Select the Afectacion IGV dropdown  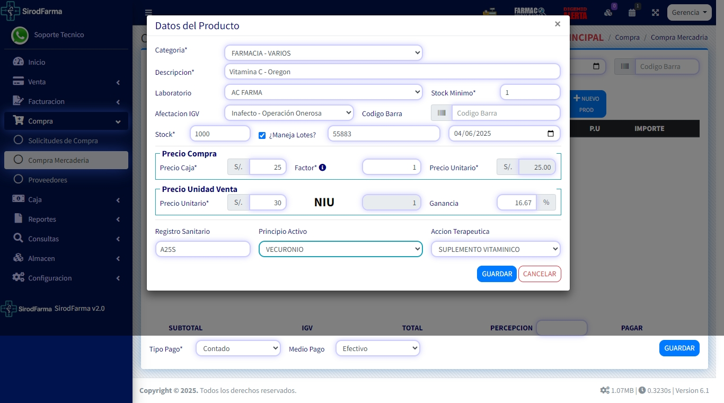point(289,113)
